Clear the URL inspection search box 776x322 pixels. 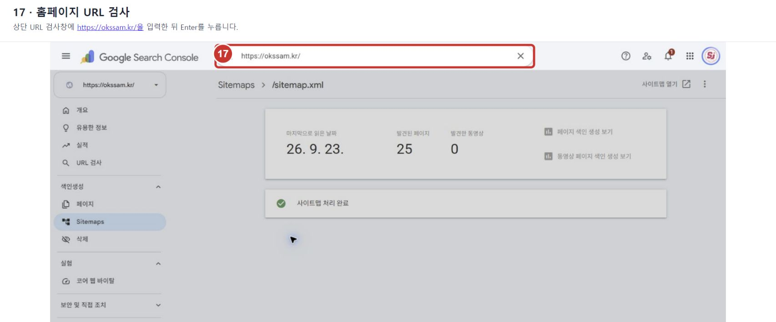pyautogui.click(x=520, y=56)
